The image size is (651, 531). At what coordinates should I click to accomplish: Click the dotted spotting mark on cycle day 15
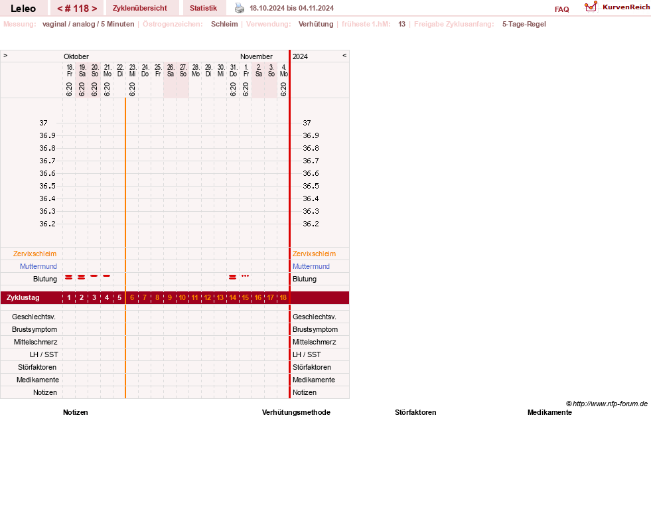(x=246, y=275)
